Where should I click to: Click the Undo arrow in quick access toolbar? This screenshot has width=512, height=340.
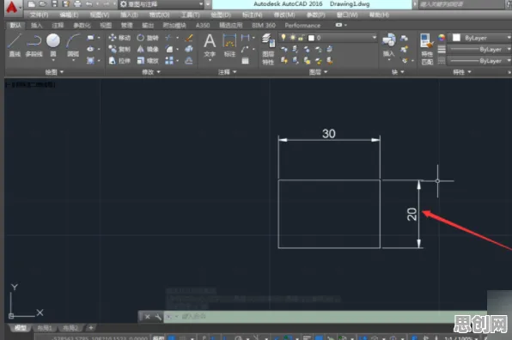tap(88, 4)
